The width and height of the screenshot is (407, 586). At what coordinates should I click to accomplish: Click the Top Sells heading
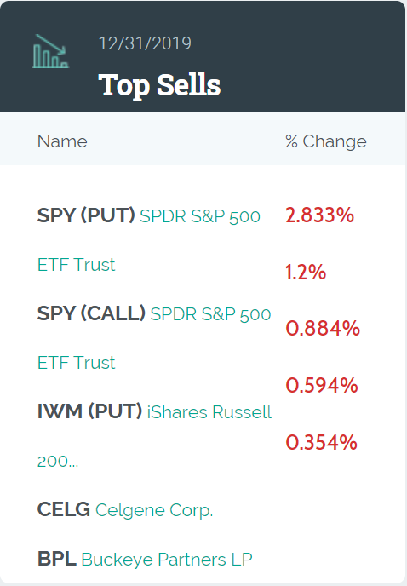pyautogui.click(x=159, y=85)
